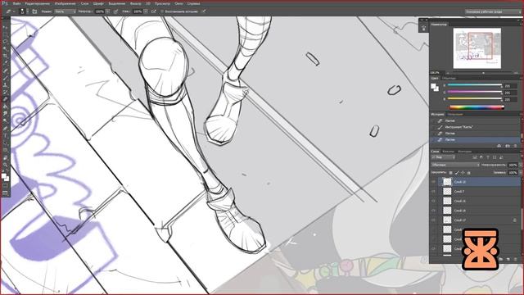Select the Pen tool
Screen dimensions: 524x295
(x=6, y=128)
